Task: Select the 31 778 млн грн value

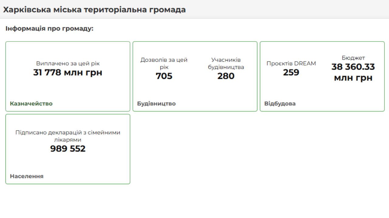Action: (68, 73)
